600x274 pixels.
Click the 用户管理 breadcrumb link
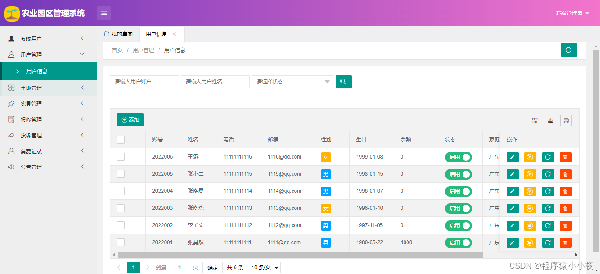click(143, 50)
